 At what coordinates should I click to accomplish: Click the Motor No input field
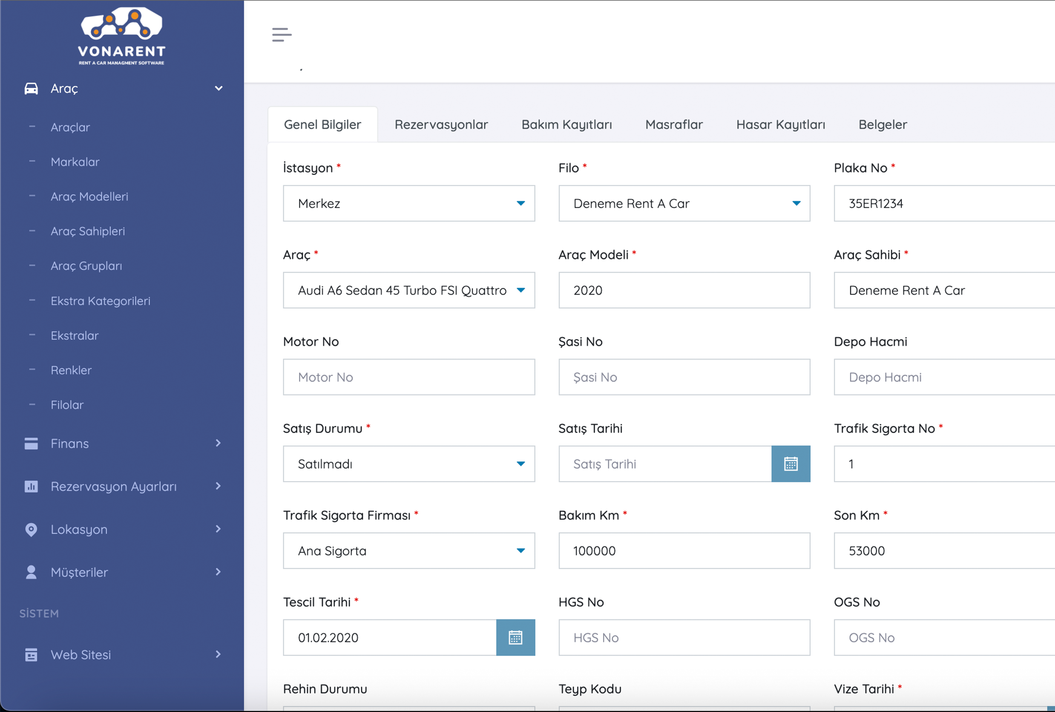[x=409, y=377]
